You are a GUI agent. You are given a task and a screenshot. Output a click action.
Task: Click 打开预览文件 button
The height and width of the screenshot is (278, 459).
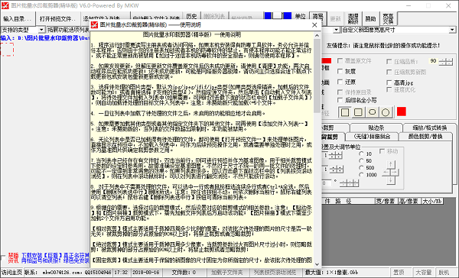(57, 18)
